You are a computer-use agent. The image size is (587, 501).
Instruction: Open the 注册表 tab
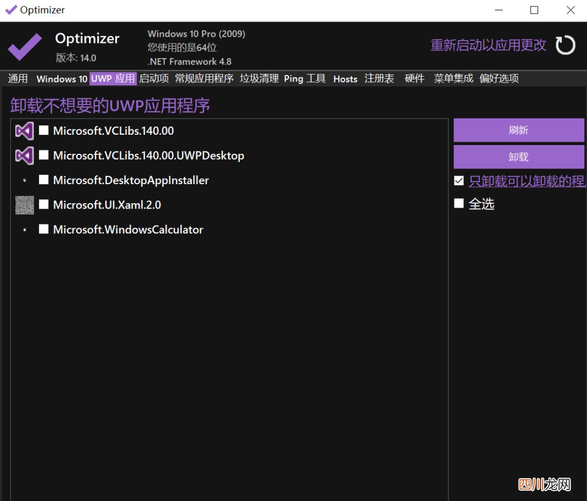tap(379, 79)
